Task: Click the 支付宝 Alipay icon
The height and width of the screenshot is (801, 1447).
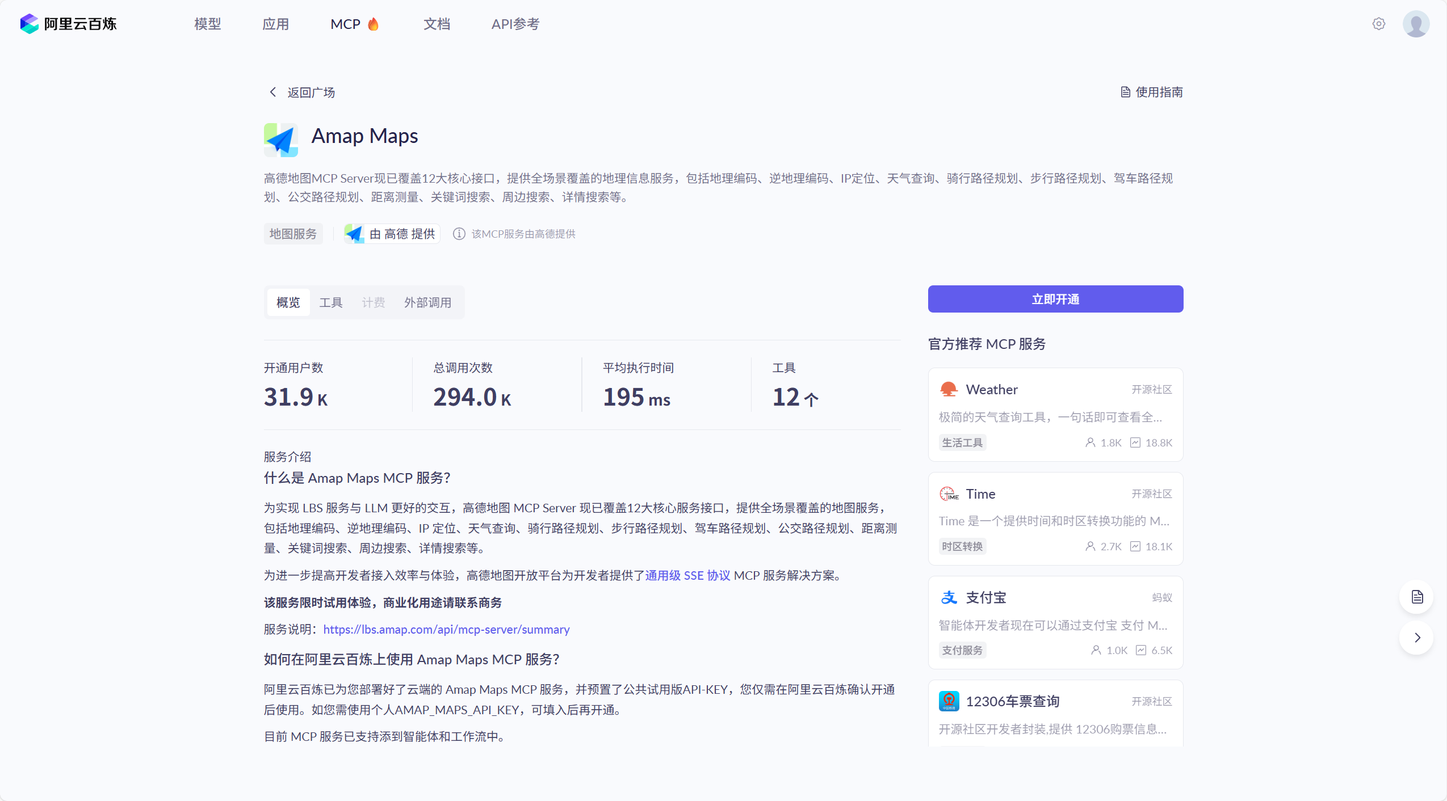Action: 949,597
